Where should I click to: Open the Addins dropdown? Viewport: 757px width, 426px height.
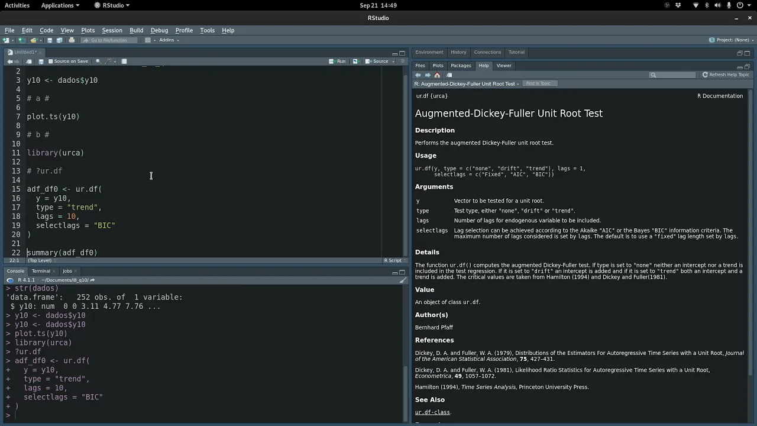169,40
